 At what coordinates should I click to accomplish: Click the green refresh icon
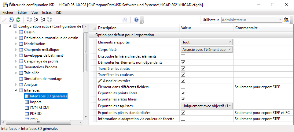(x=18, y=20)
